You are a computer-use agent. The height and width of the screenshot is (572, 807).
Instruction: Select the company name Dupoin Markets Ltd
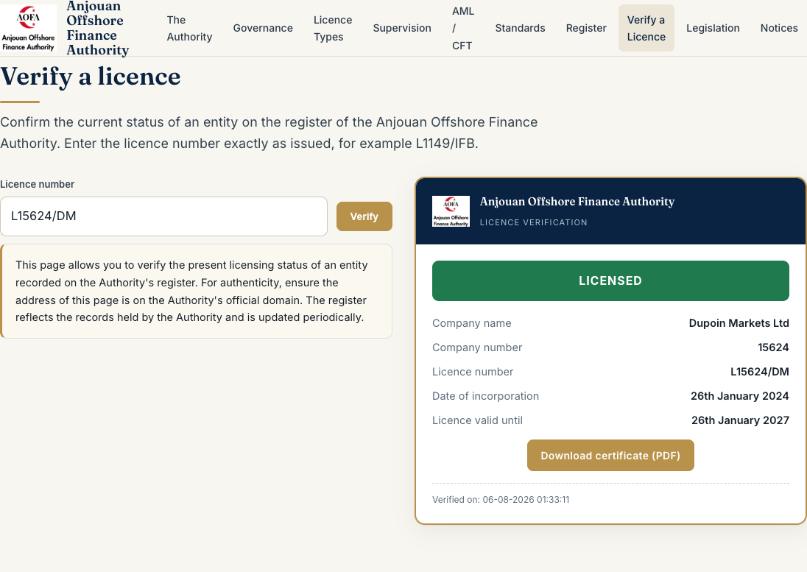click(739, 323)
